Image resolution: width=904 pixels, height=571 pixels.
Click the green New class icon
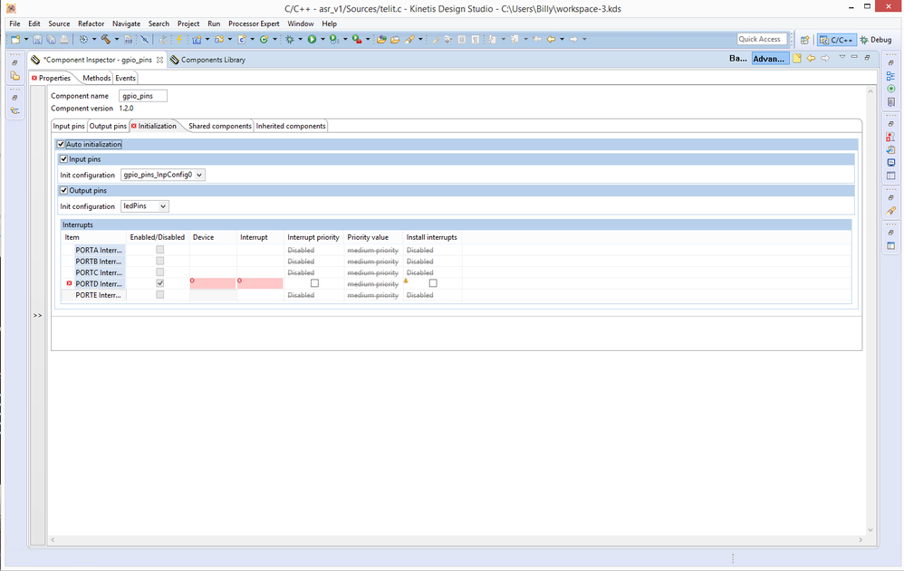click(x=264, y=39)
